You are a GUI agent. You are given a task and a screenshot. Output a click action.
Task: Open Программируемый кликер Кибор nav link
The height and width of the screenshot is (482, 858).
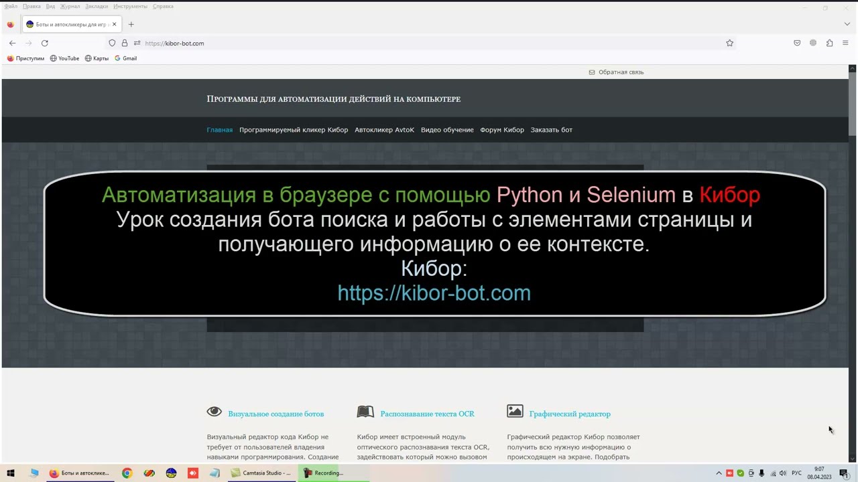point(294,130)
